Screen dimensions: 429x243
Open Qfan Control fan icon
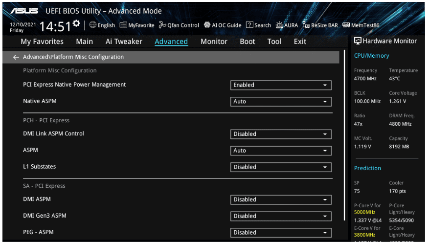162,25
